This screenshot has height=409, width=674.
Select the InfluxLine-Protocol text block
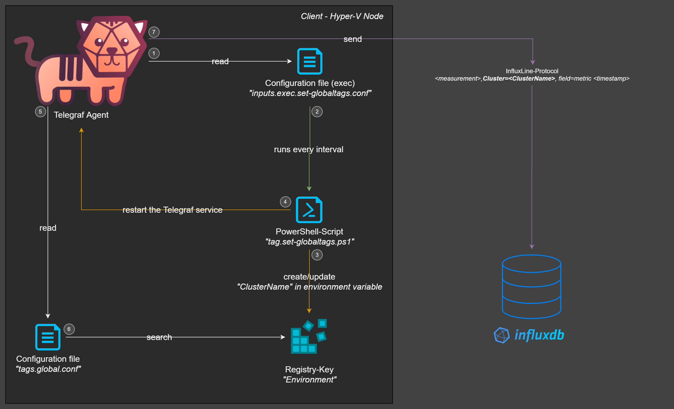532,75
